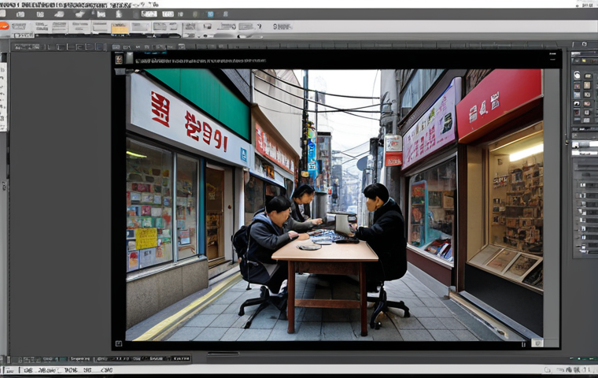Click the square icon at the canvas bottom-left corner
The width and height of the screenshot is (598, 378).
119,343
